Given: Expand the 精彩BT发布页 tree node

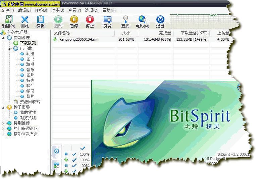Looking at the screenshot, I should [x=3, y=134].
